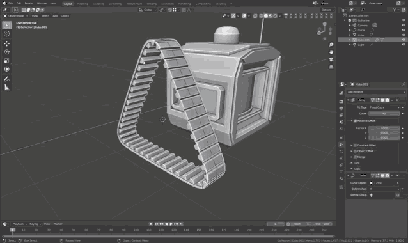Screen dimensions: 408x243
Task: Jump to the timeline end frame
Action: pos(181,224)
